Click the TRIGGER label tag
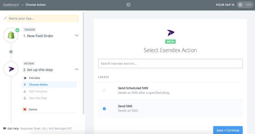 (30, 30)
